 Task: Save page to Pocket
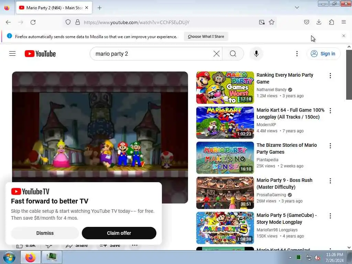coord(307,22)
